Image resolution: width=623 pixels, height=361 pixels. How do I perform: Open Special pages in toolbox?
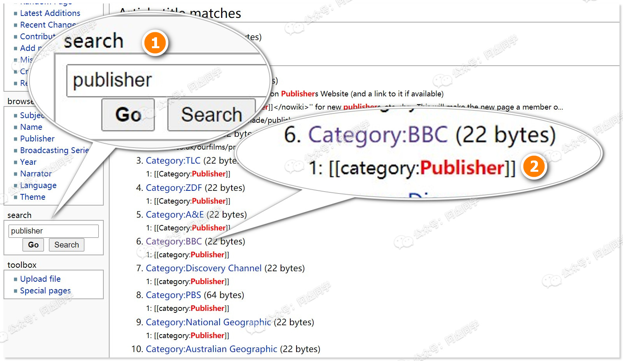tap(45, 291)
